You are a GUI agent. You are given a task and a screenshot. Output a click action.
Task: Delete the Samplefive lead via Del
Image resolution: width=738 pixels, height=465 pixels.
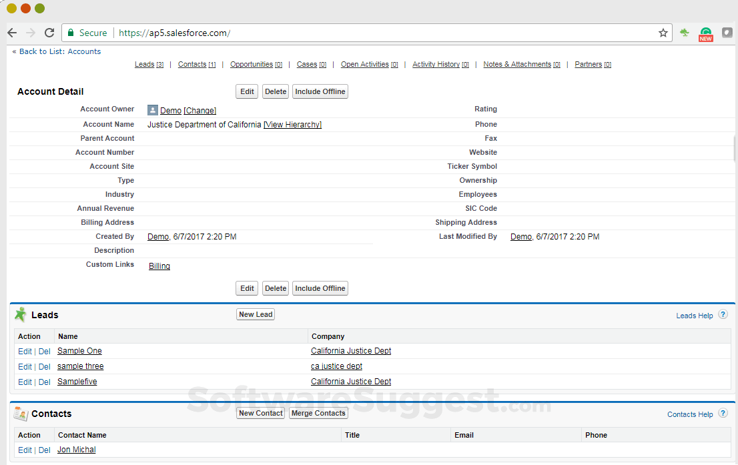(x=44, y=382)
